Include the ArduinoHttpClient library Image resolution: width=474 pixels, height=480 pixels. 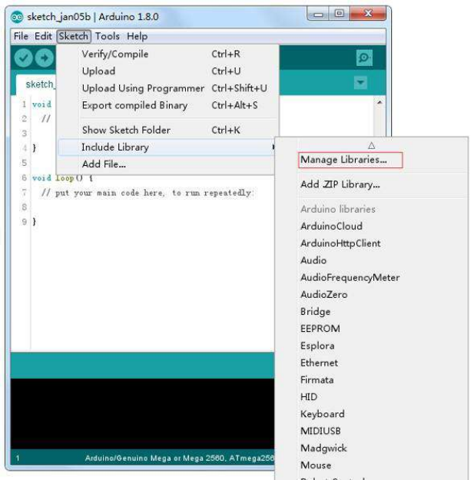340,243
